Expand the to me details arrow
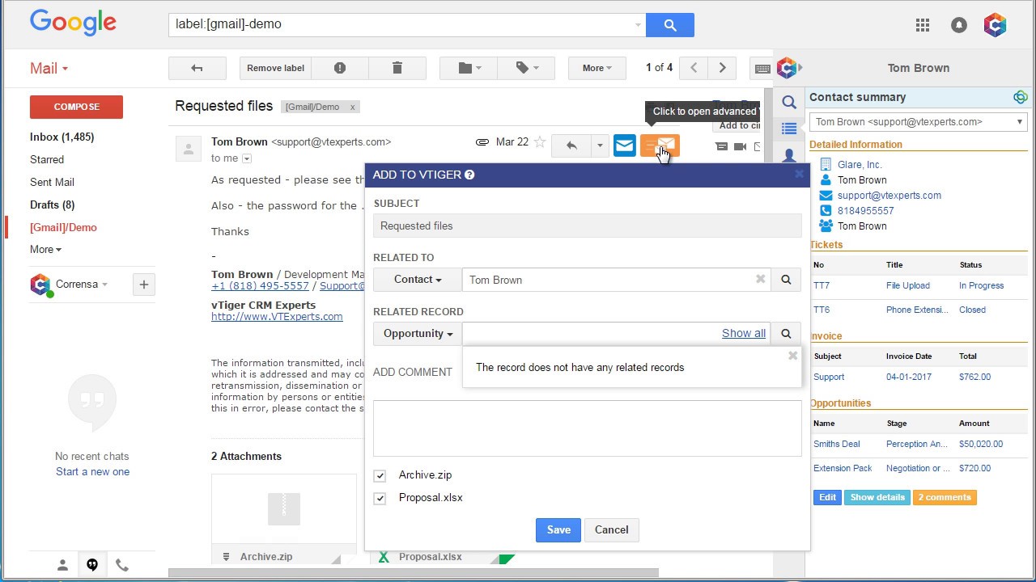This screenshot has height=582, width=1036. coord(247,158)
